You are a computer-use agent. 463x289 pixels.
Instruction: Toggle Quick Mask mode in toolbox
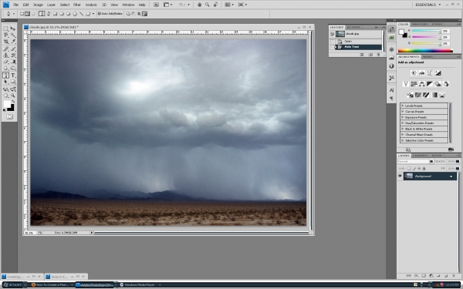(x=9, y=117)
